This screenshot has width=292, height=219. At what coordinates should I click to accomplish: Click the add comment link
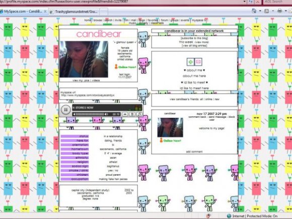(x=194, y=152)
